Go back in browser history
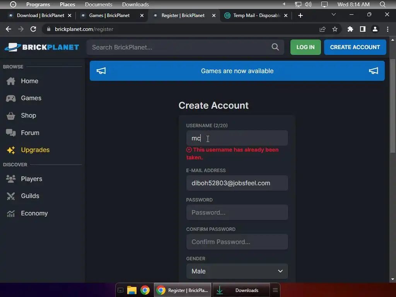 pos(9,29)
